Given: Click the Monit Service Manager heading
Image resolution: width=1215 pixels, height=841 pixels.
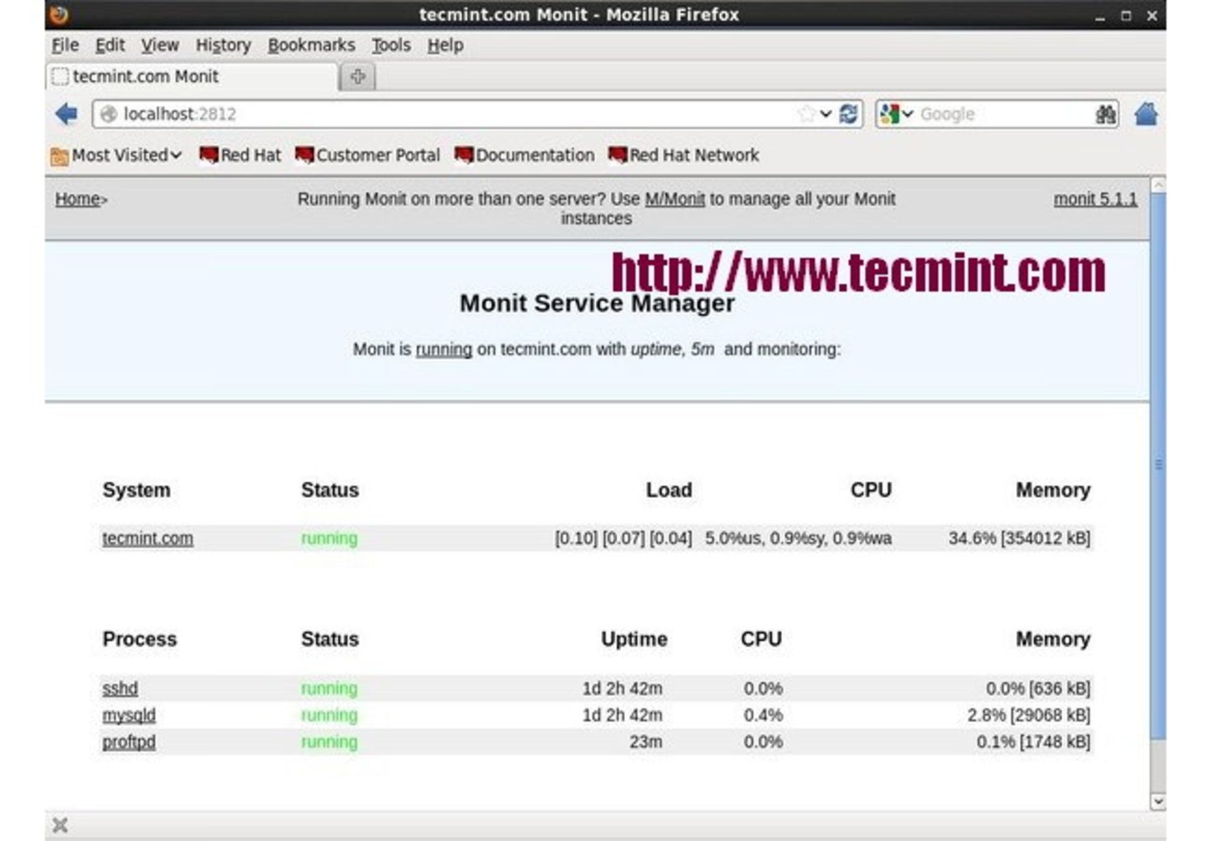Looking at the screenshot, I should 597,303.
